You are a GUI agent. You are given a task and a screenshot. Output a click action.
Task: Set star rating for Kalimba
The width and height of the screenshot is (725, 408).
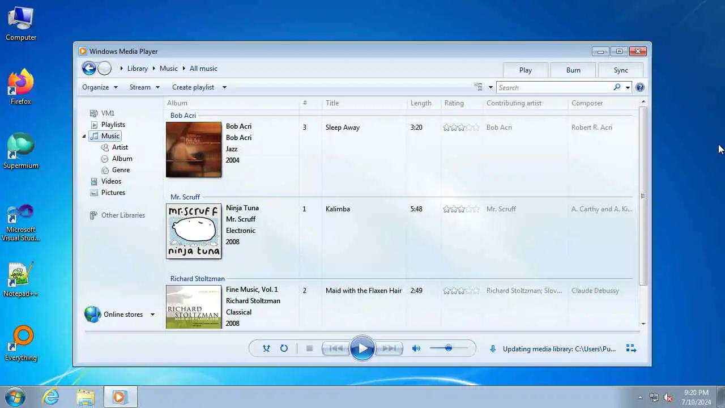(461, 209)
